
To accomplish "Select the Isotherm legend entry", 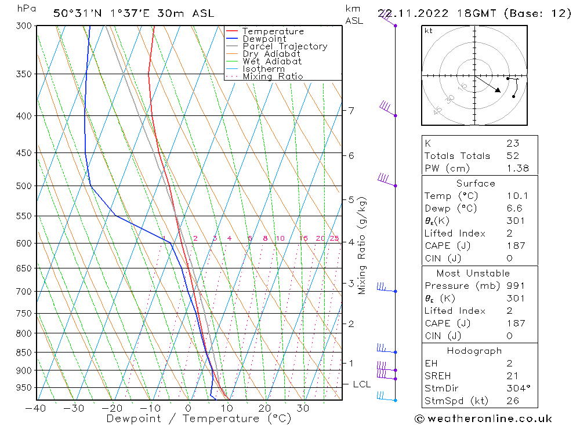I will tap(255, 69).
